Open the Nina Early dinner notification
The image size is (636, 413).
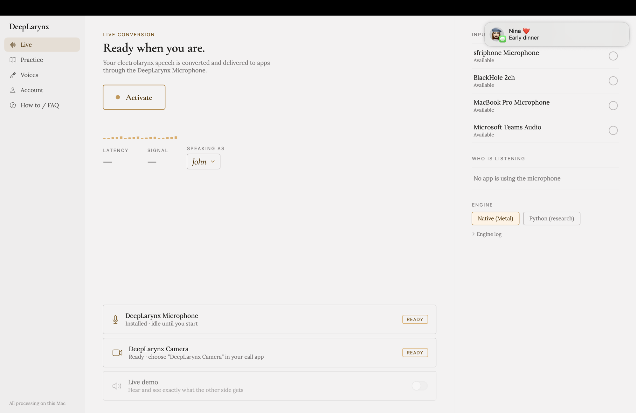(557, 34)
